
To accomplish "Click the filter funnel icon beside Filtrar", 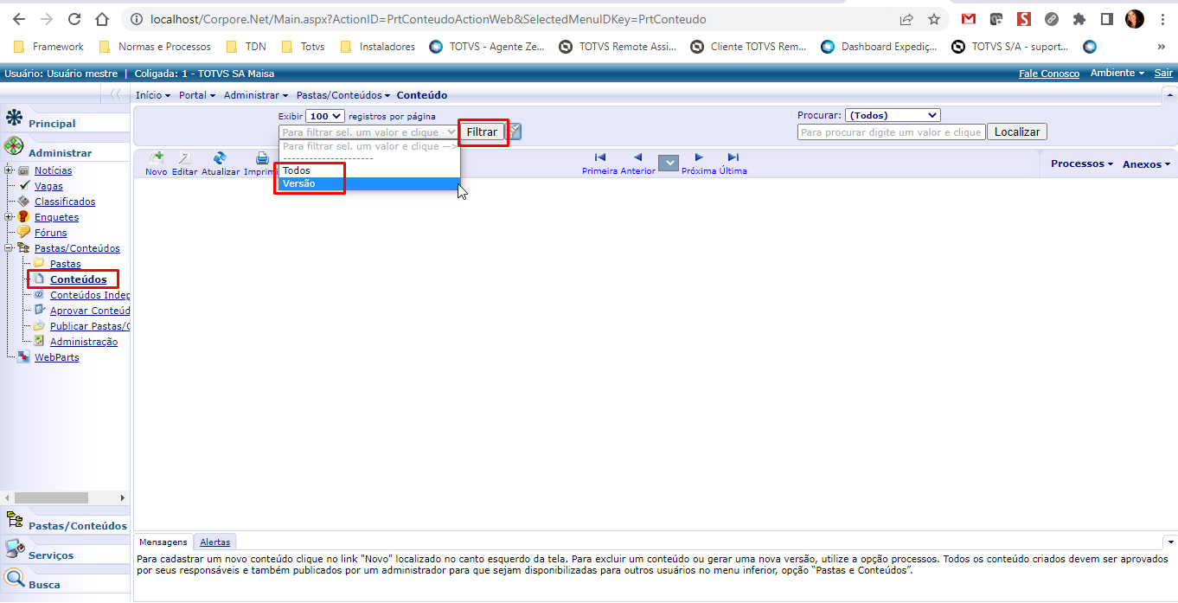I will click(515, 132).
